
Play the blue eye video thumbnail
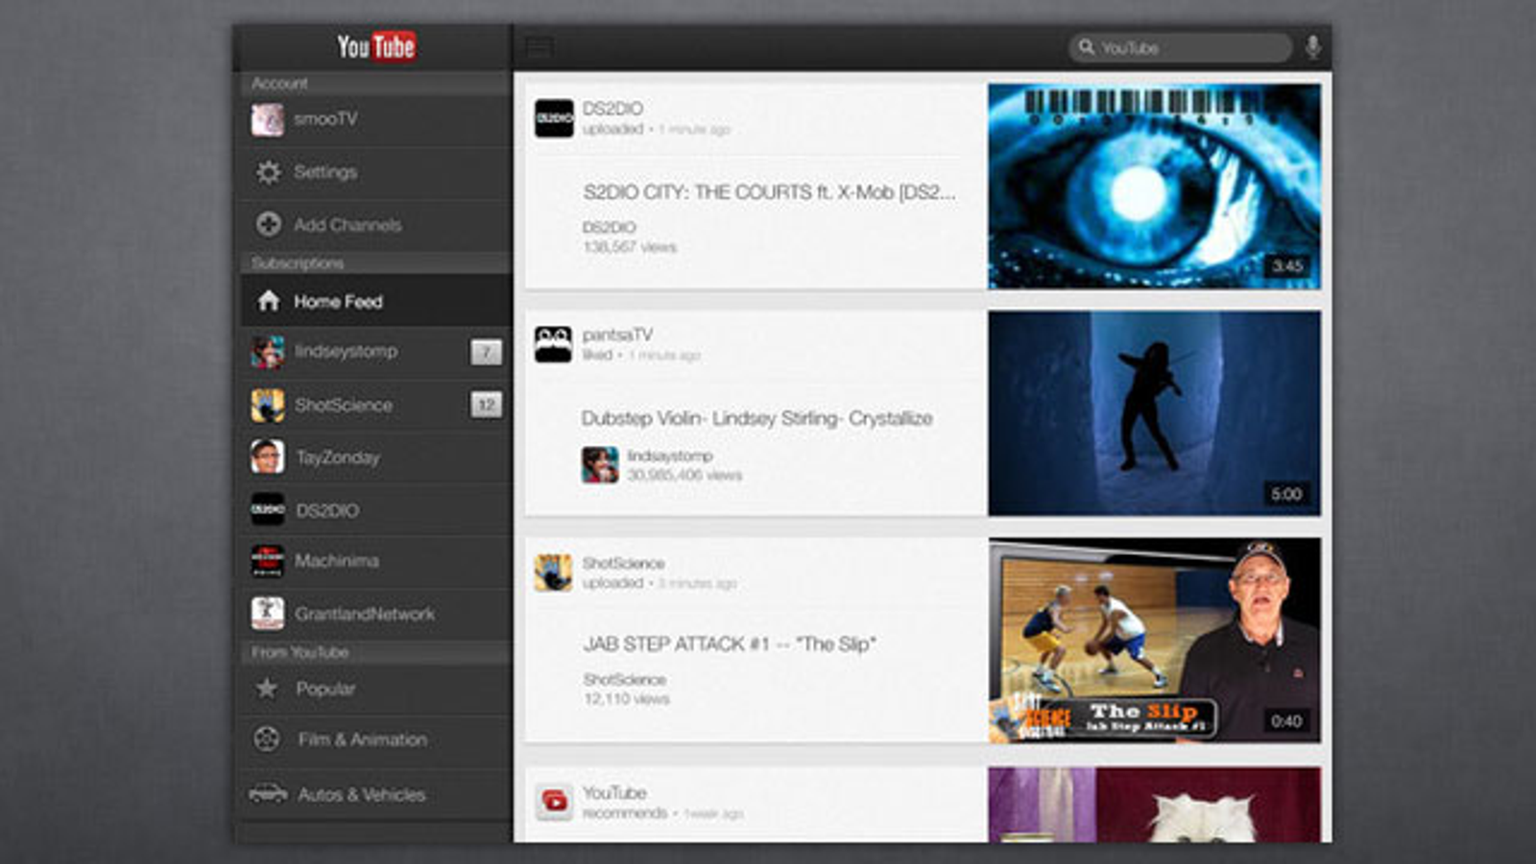(1154, 186)
